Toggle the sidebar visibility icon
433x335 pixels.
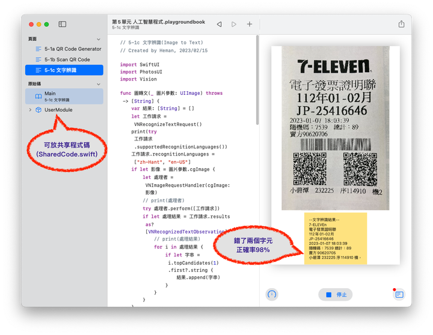(x=63, y=24)
